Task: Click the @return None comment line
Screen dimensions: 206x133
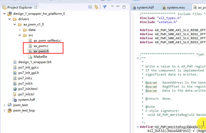Action: (157, 99)
